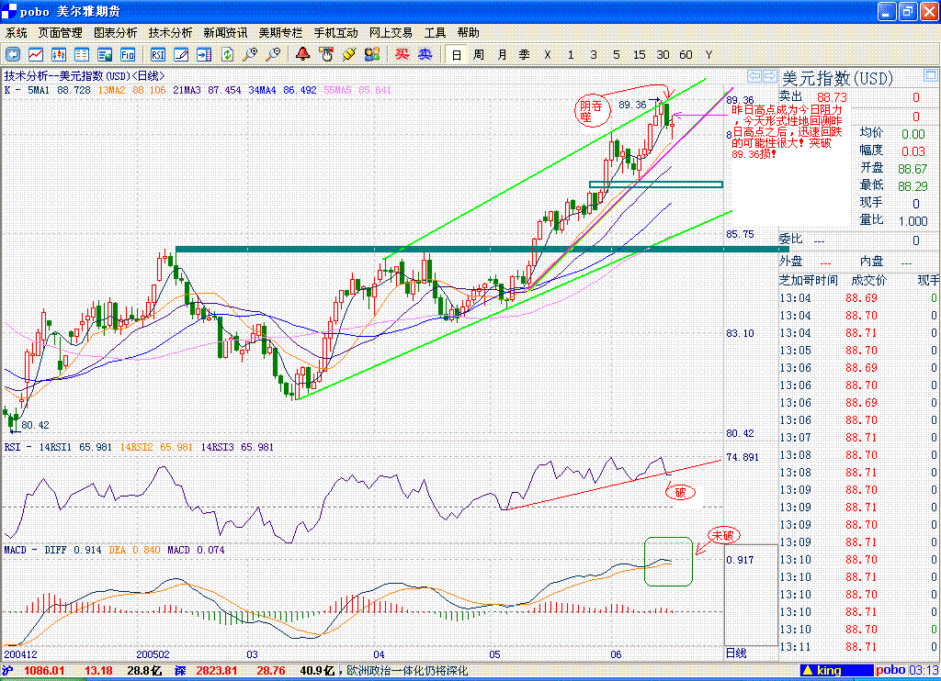The width and height of the screenshot is (941, 681).
Task: Go to next instrument using right arrow
Action: coord(769,76)
